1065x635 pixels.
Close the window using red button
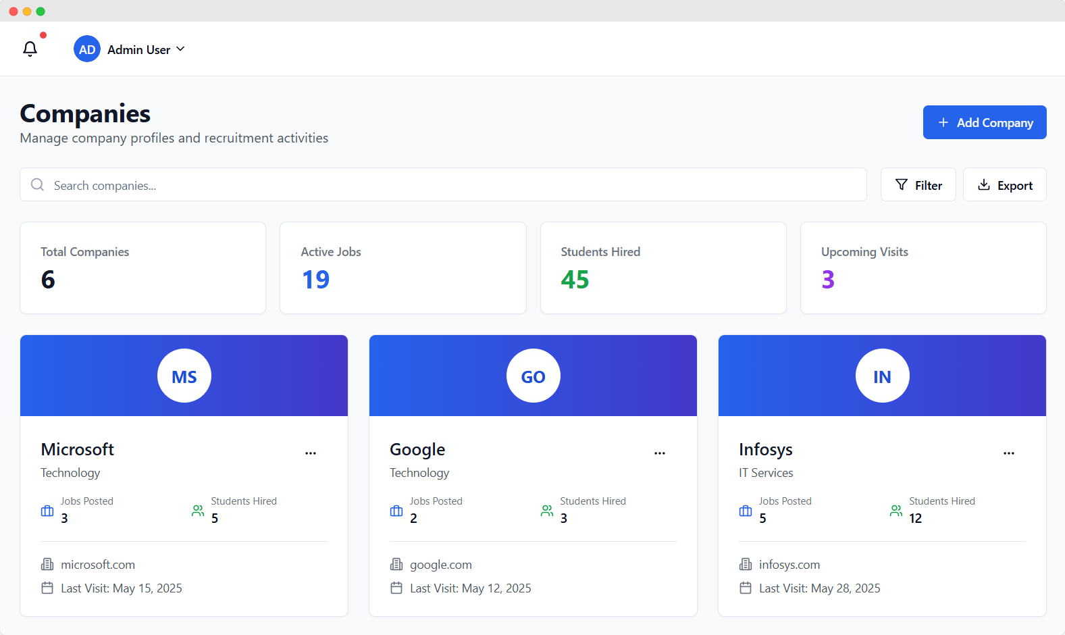click(14, 11)
